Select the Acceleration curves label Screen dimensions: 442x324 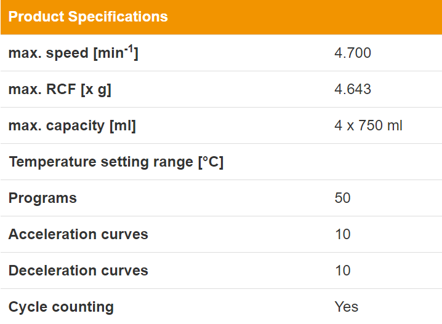point(78,234)
